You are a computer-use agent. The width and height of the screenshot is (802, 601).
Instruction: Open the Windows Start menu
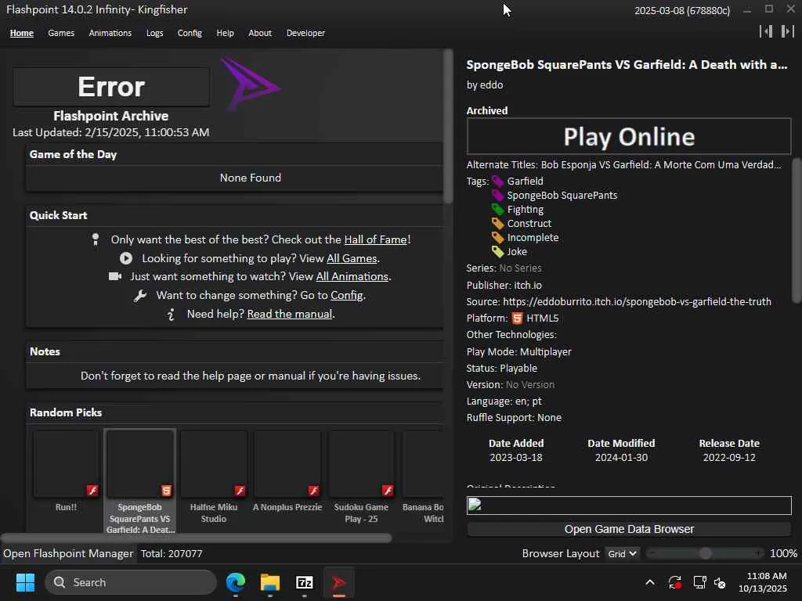click(x=25, y=582)
